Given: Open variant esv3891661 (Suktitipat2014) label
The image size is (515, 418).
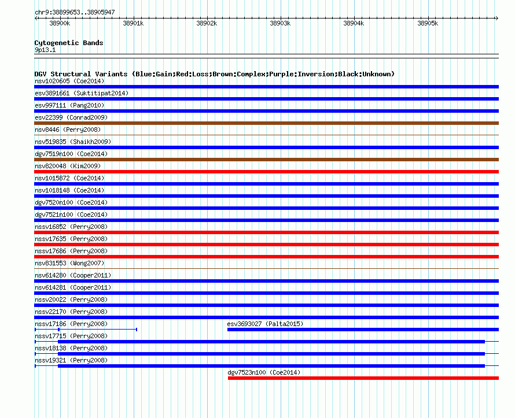Looking at the screenshot, I should pyautogui.click(x=82, y=93).
